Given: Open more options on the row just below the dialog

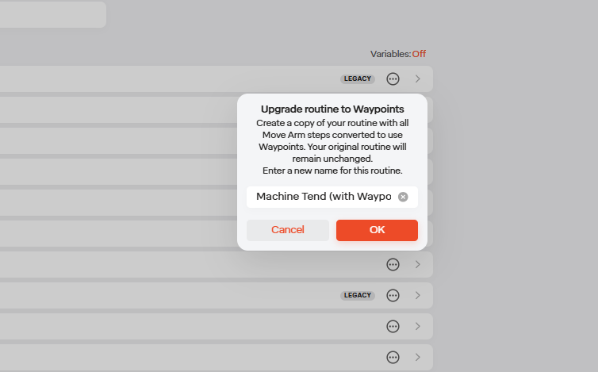Looking at the screenshot, I should (393, 264).
